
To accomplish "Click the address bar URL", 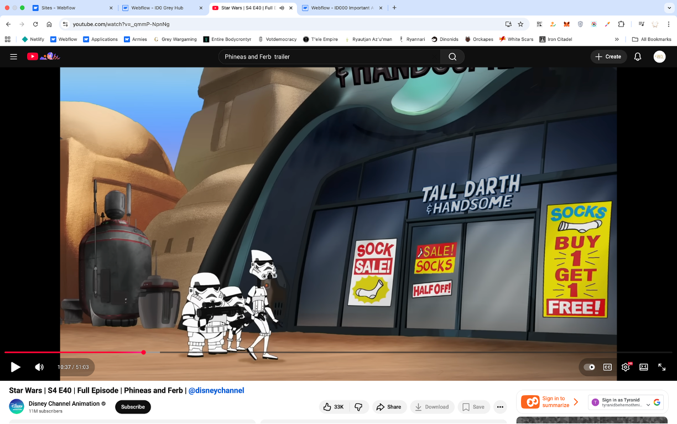I will pos(121,24).
